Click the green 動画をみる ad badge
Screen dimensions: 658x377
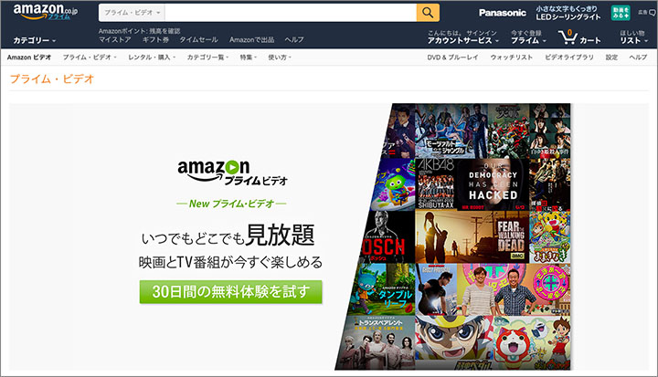621,13
